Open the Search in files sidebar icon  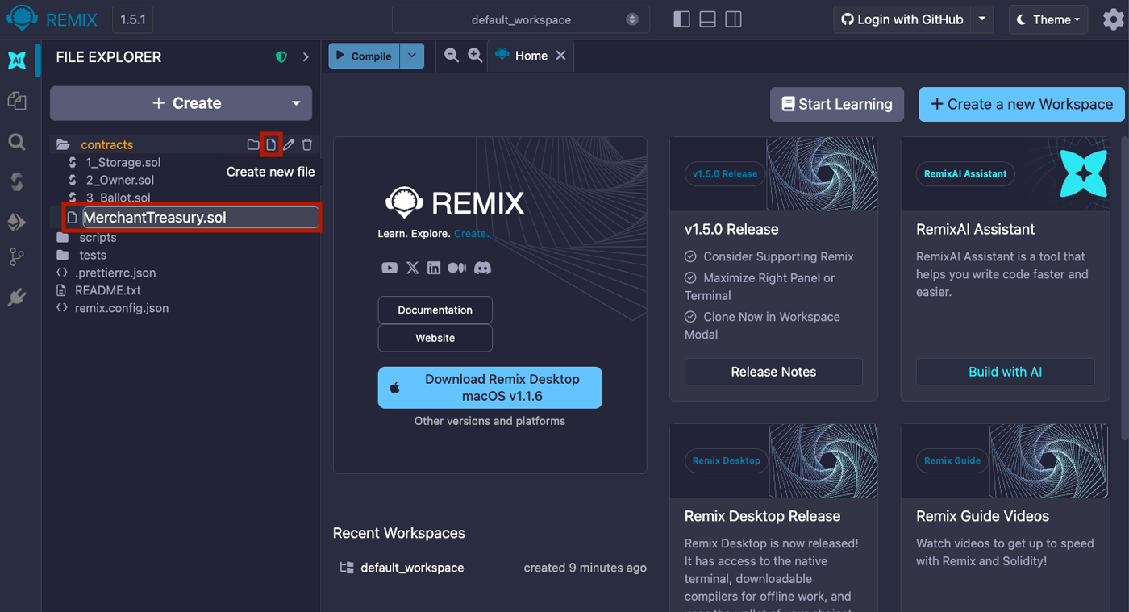(x=17, y=142)
